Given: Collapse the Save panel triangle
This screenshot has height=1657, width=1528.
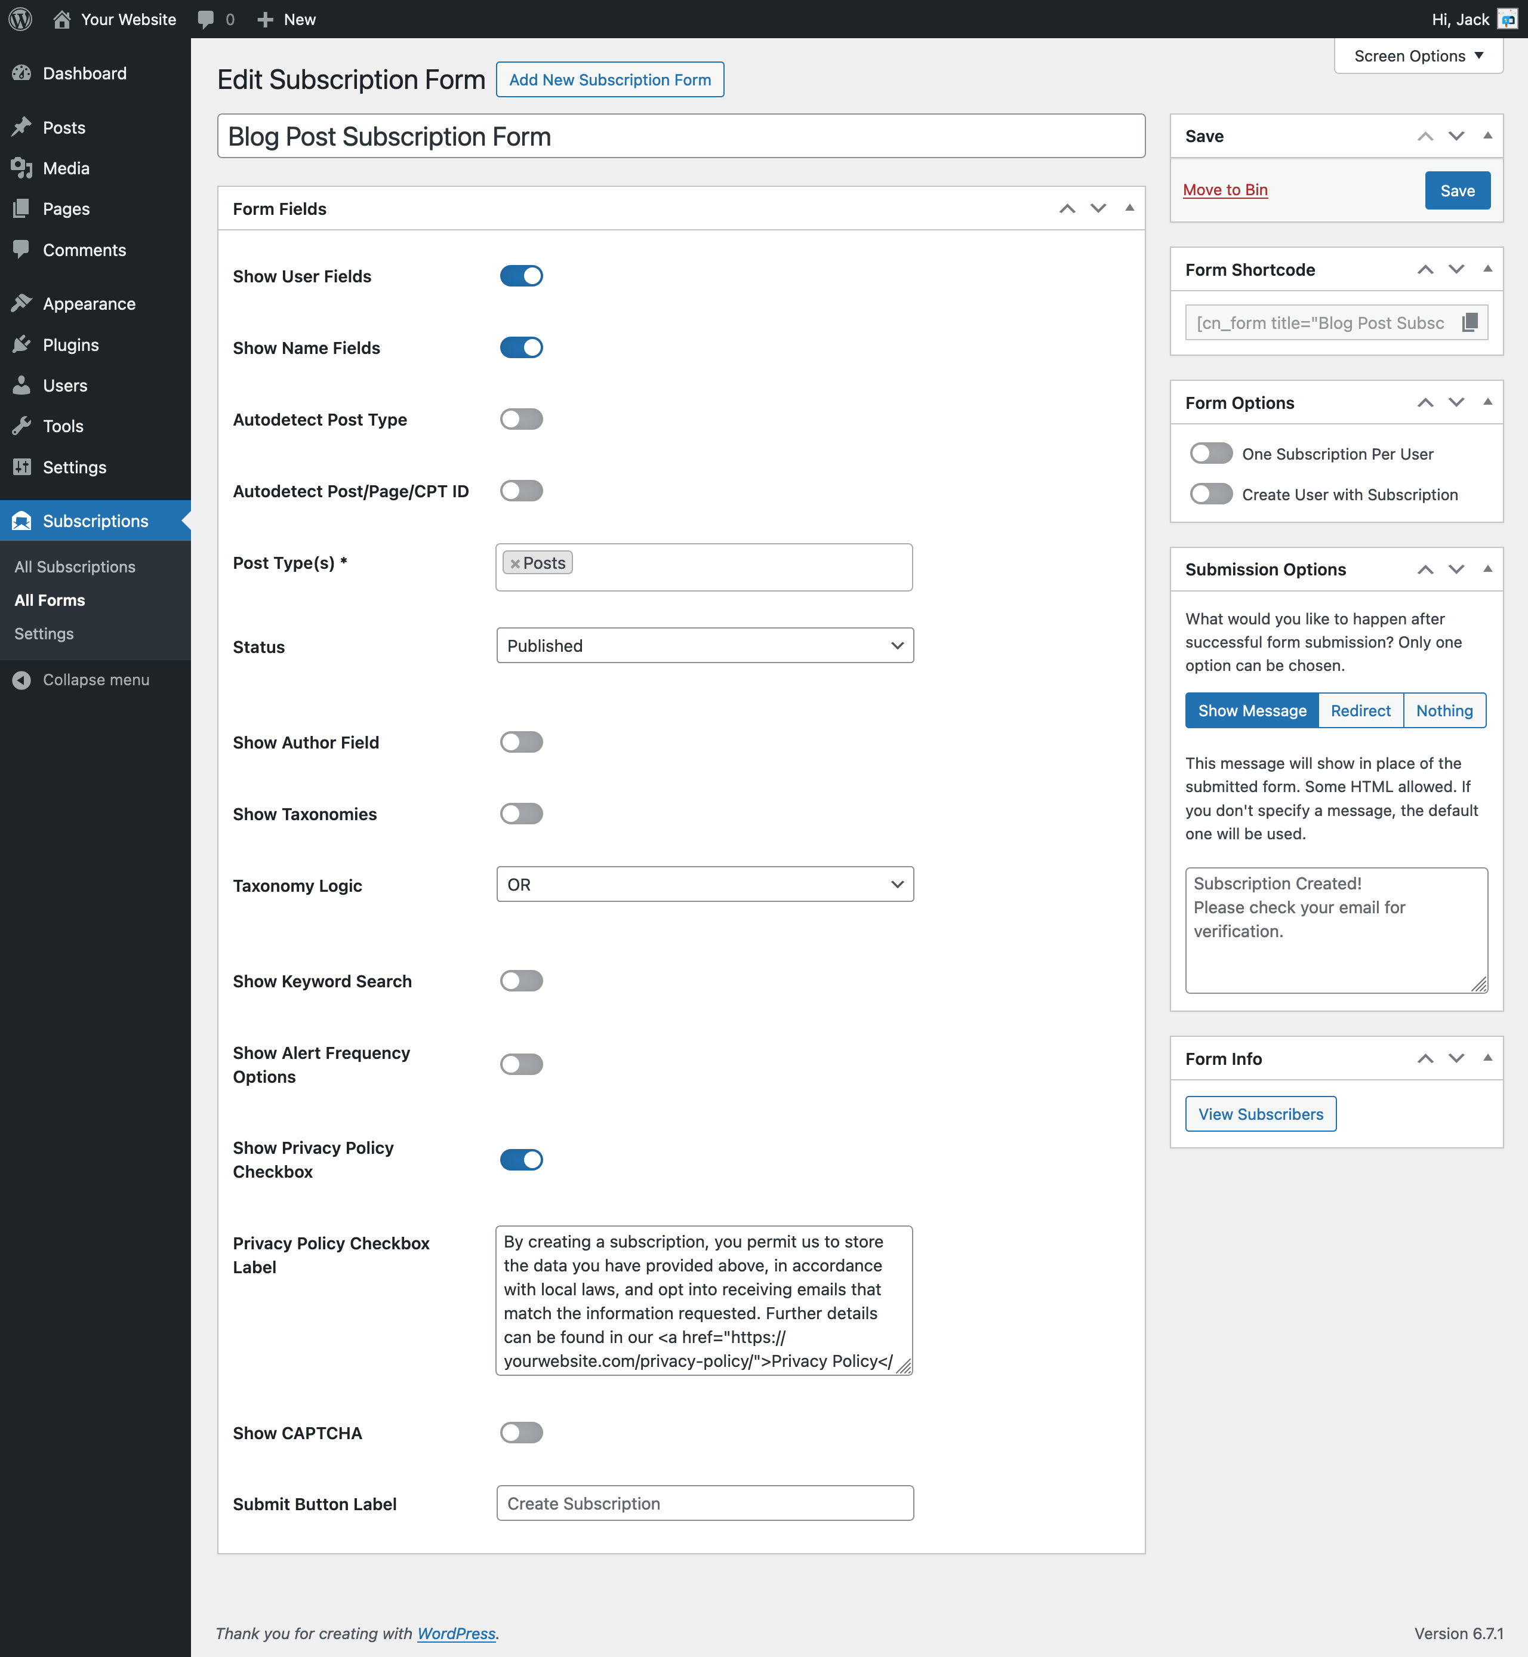Looking at the screenshot, I should (x=1487, y=137).
